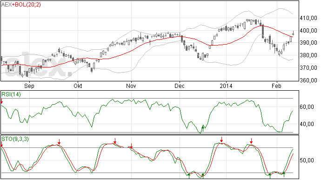This screenshot has height=180, width=321.
Task: Select the RSI 60,00 axis value
Action: tap(307, 107)
